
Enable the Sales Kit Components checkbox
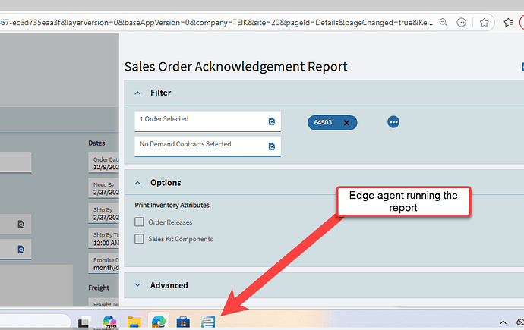pyautogui.click(x=139, y=238)
